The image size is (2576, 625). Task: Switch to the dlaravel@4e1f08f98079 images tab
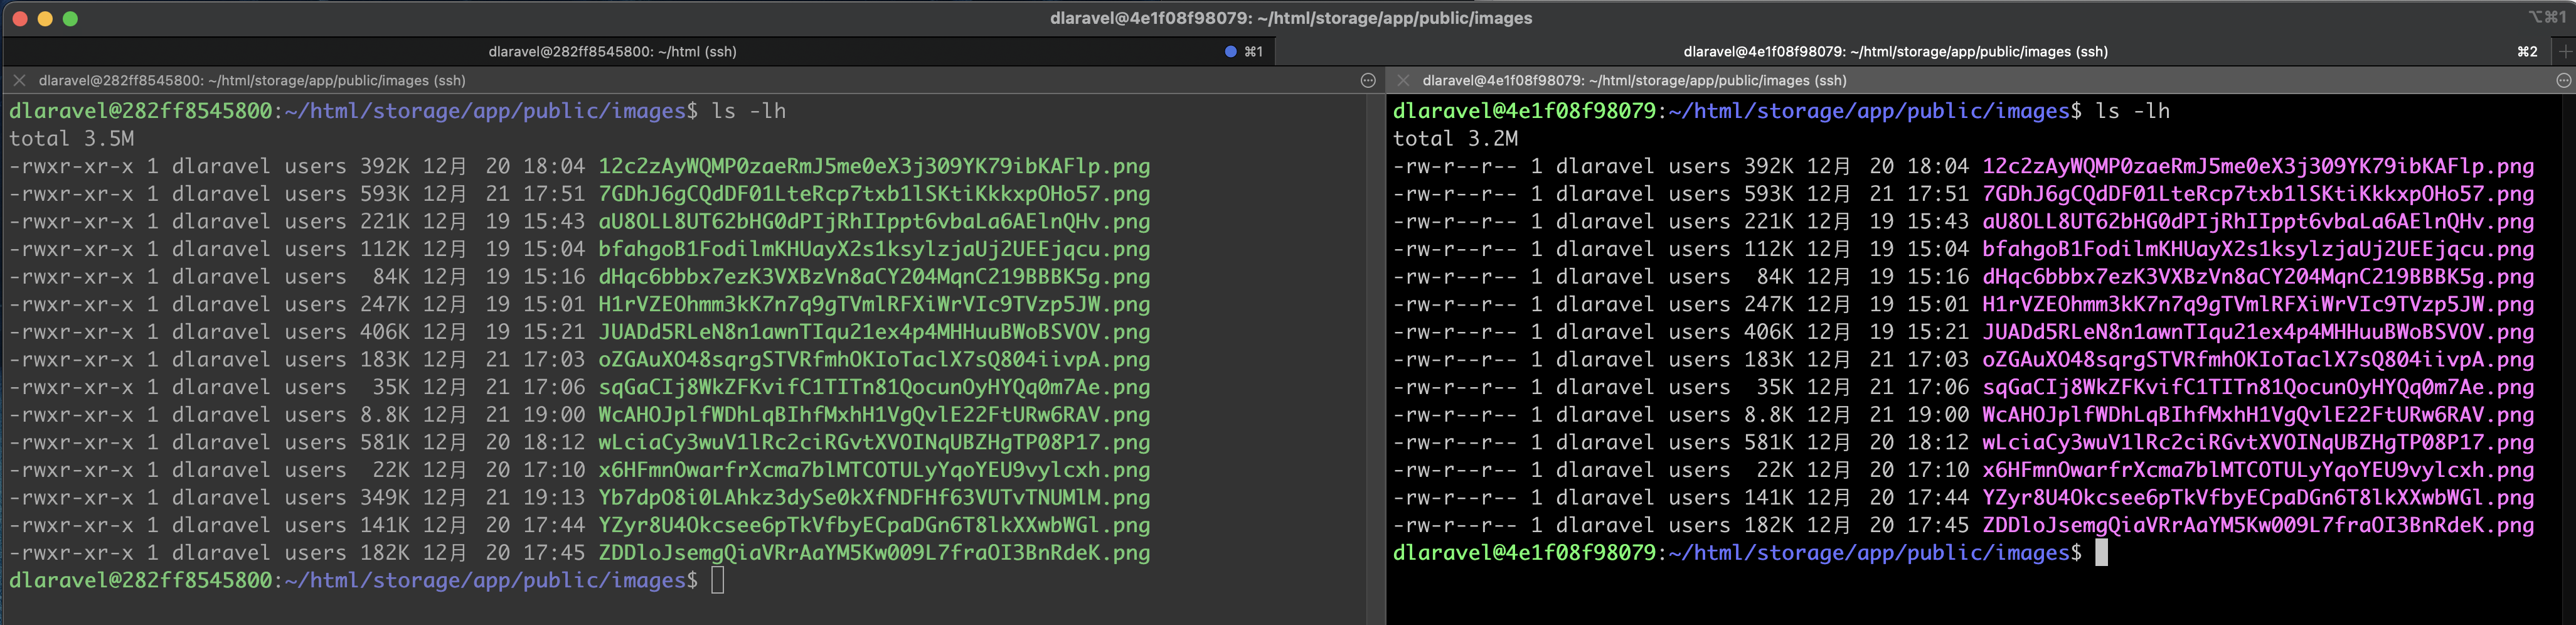pos(1895,51)
